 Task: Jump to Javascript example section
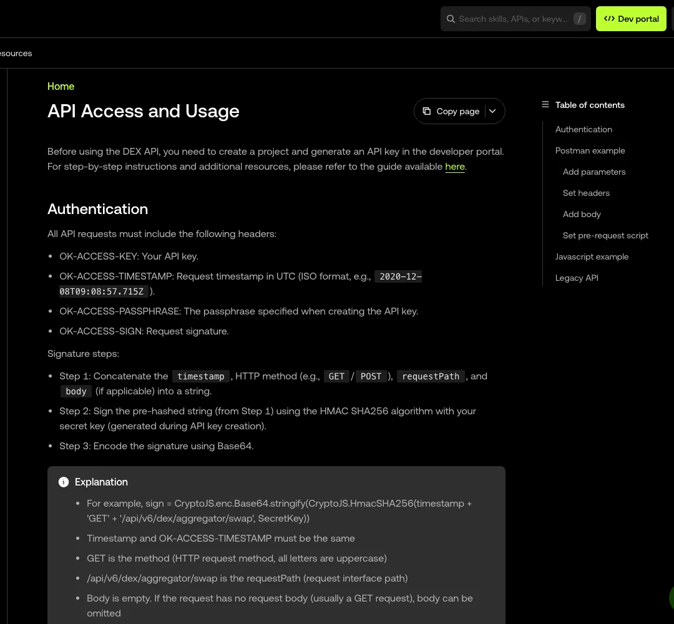[592, 256]
